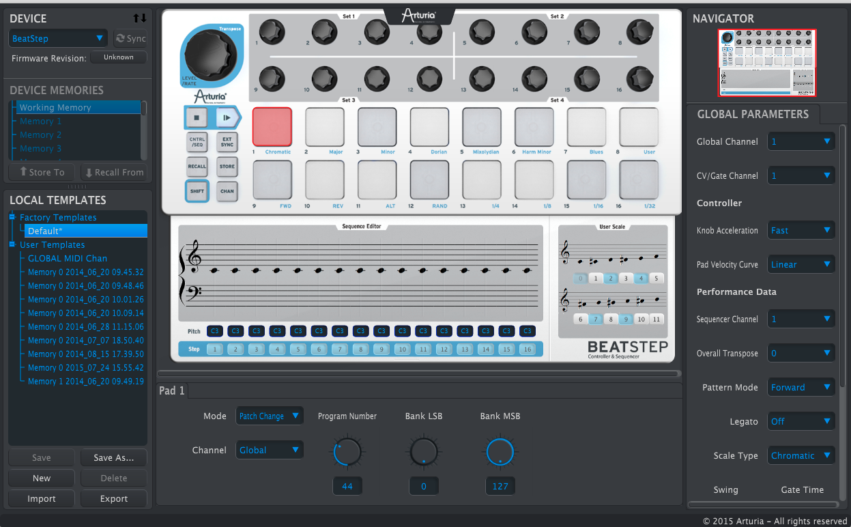Click the Export button
Screen dimensions: 851x527
coord(113,498)
